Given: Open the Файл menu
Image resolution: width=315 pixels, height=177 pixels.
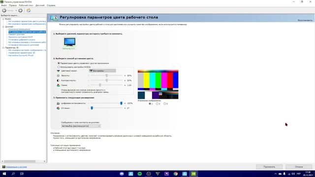Looking at the screenshot, I should 4,5.
